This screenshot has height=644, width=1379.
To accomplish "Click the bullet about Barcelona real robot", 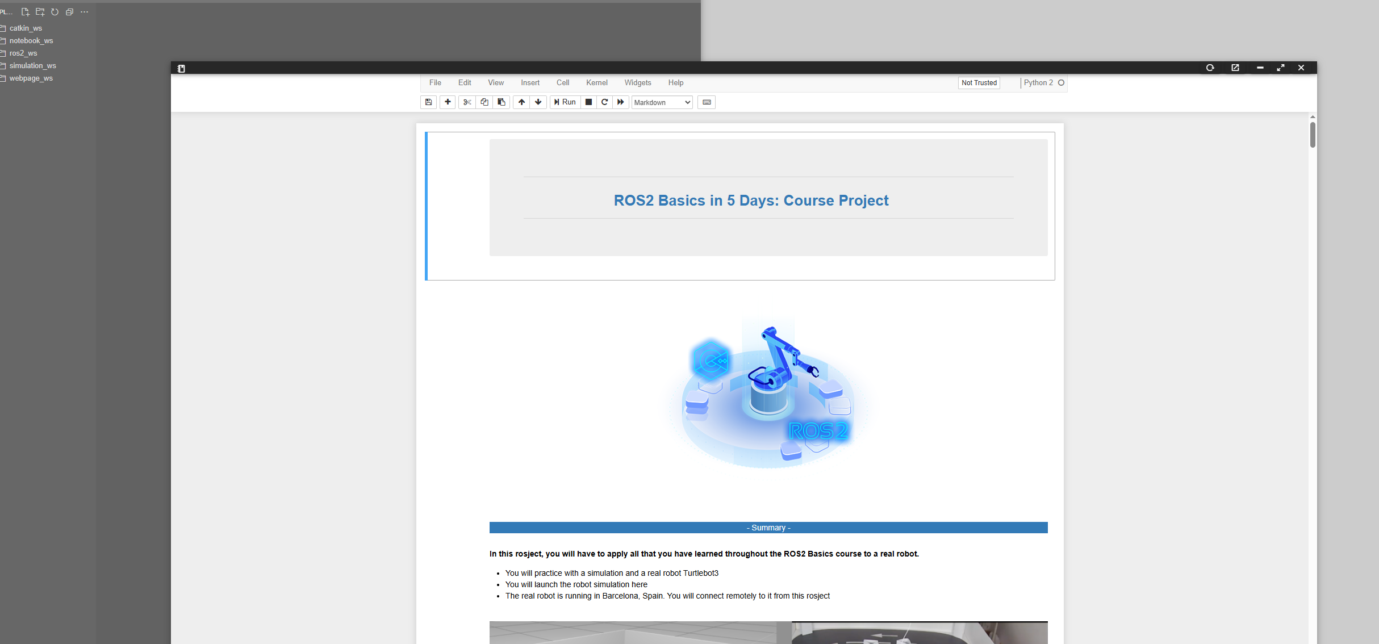I will (667, 596).
